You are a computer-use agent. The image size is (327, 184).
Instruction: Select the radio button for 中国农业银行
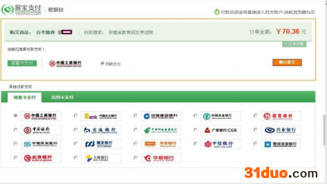tap(195, 116)
